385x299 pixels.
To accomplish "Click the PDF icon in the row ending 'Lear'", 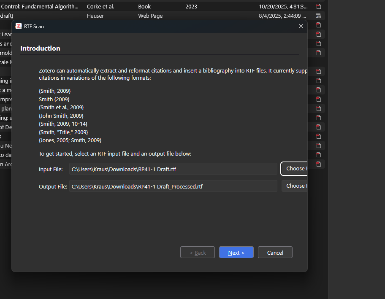I will pyautogui.click(x=318, y=34).
